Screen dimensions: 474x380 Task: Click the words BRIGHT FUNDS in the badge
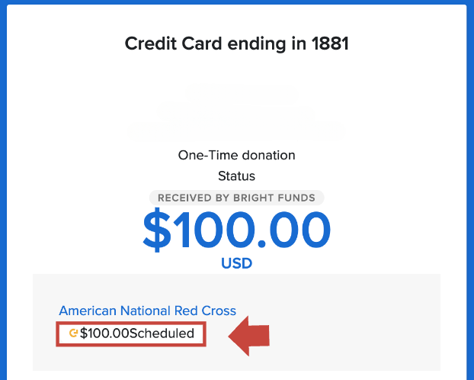click(275, 198)
